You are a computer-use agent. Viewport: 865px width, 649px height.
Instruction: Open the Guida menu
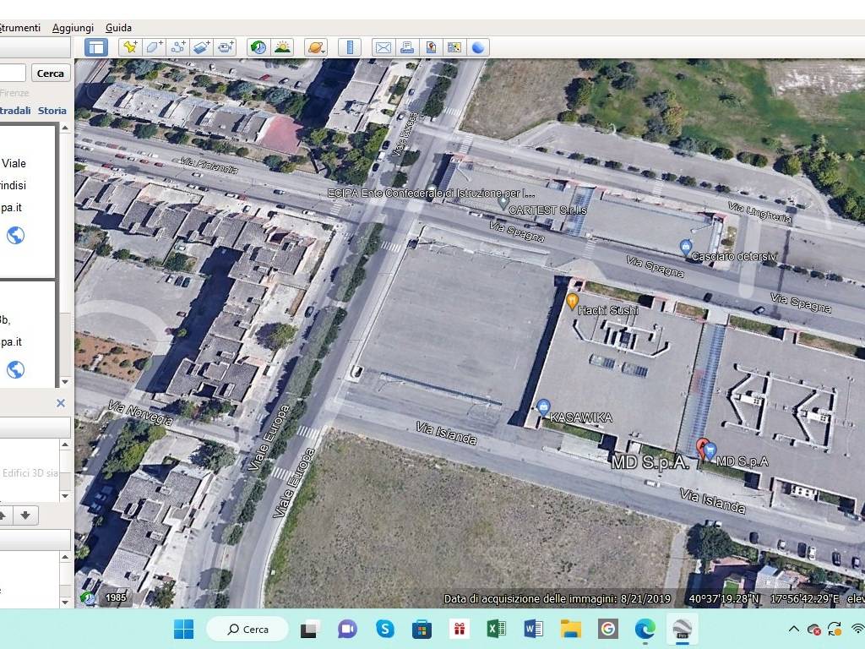pos(118,28)
